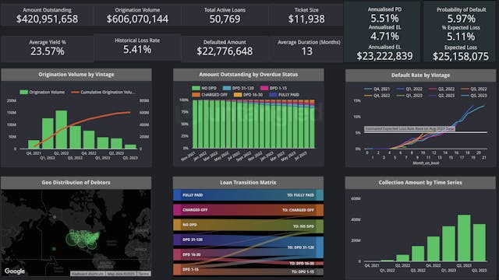Screen dimensions: 499x280
Task: Select the DPD 31-120 source node in Sankey
Action: [x=177, y=240]
